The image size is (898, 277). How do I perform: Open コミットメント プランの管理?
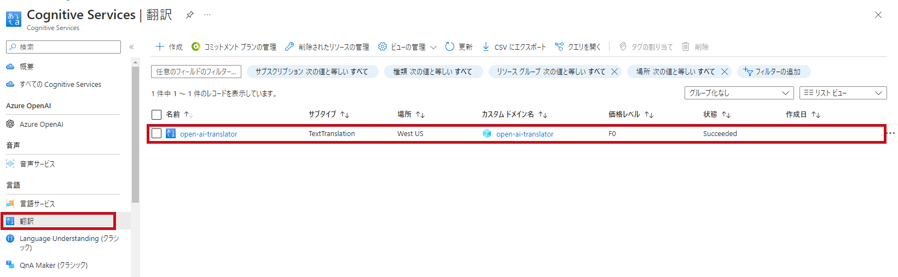234,47
